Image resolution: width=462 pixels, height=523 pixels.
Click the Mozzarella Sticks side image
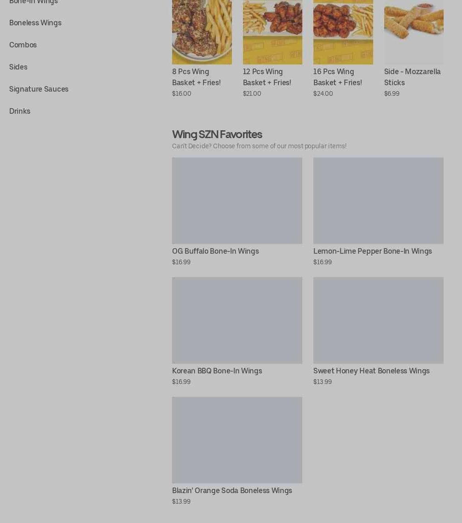pyautogui.click(x=414, y=32)
